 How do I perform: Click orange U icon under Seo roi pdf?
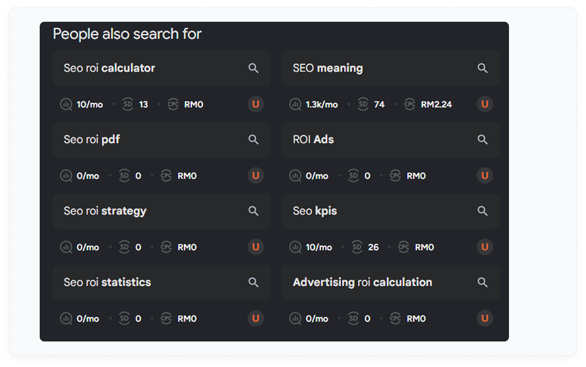tap(256, 175)
